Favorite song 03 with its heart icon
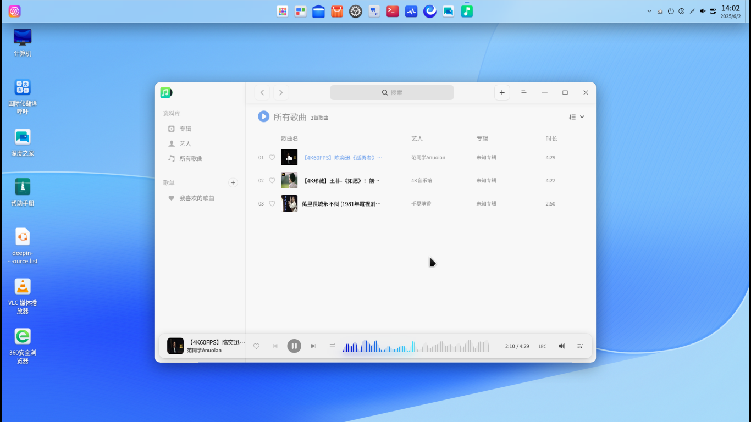This screenshot has height=422, width=751. pyautogui.click(x=272, y=204)
